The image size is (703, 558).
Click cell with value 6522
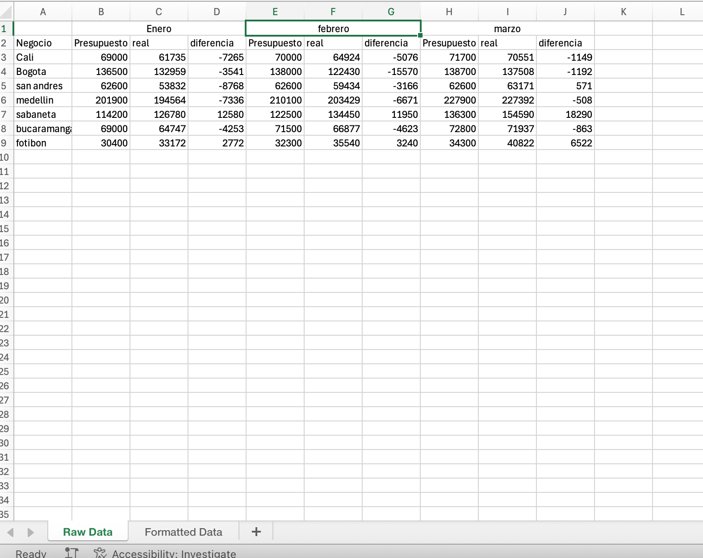[565, 143]
